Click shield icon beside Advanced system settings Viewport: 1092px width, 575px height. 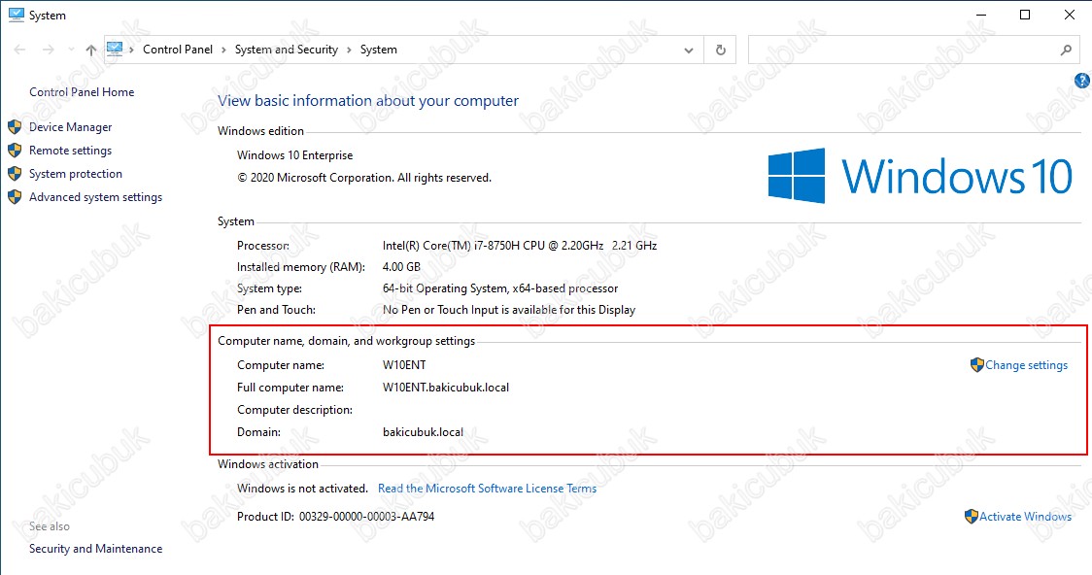(x=15, y=197)
